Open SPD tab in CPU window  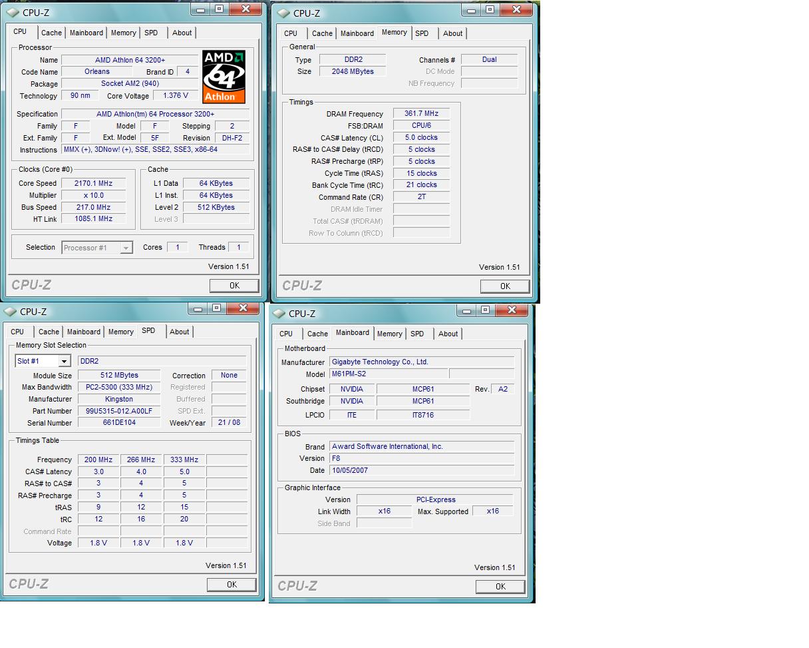[x=151, y=33]
